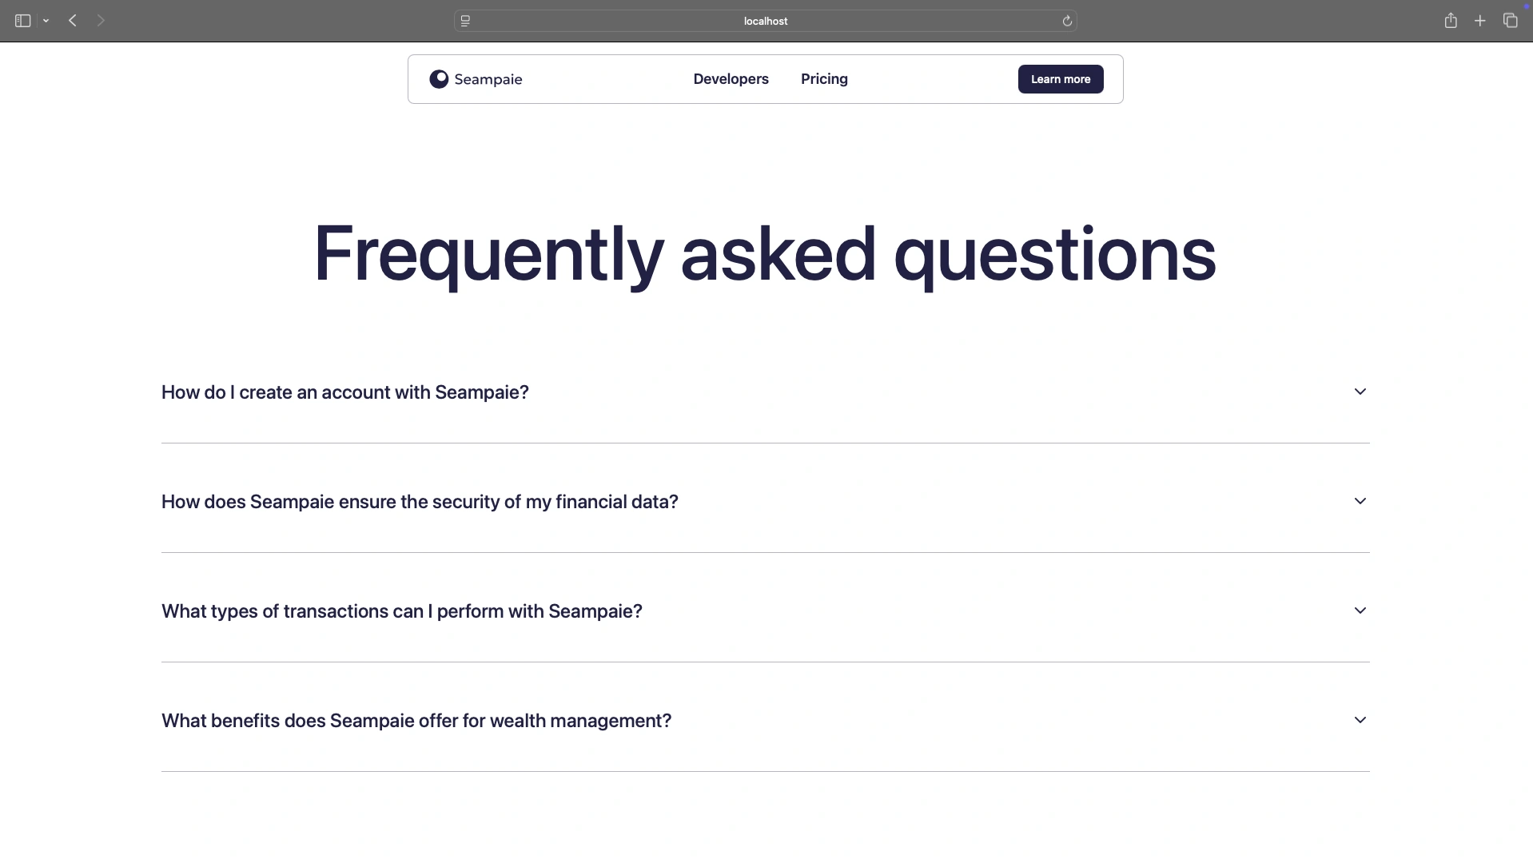Go back with the browser back arrow
The width and height of the screenshot is (1533, 863).
click(73, 21)
